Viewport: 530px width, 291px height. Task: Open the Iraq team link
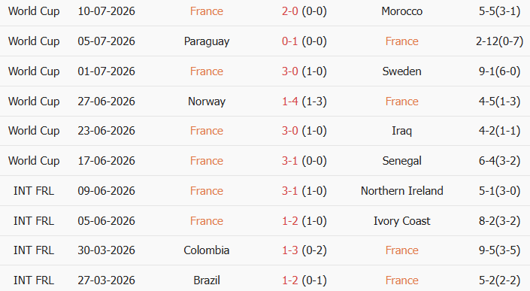tap(402, 131)
